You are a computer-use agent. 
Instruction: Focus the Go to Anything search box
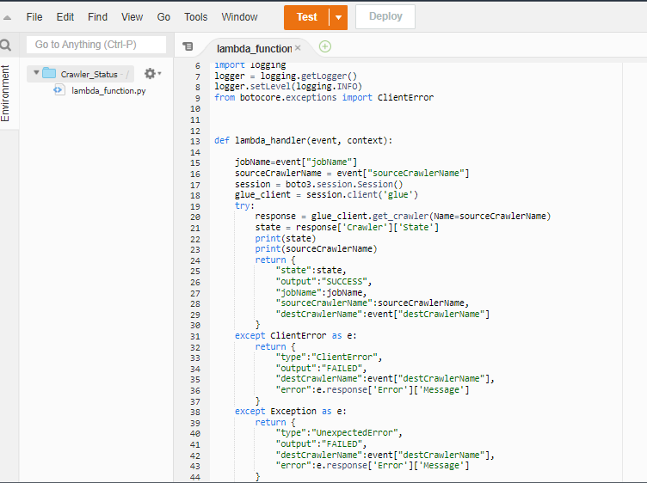coord(96,45)
